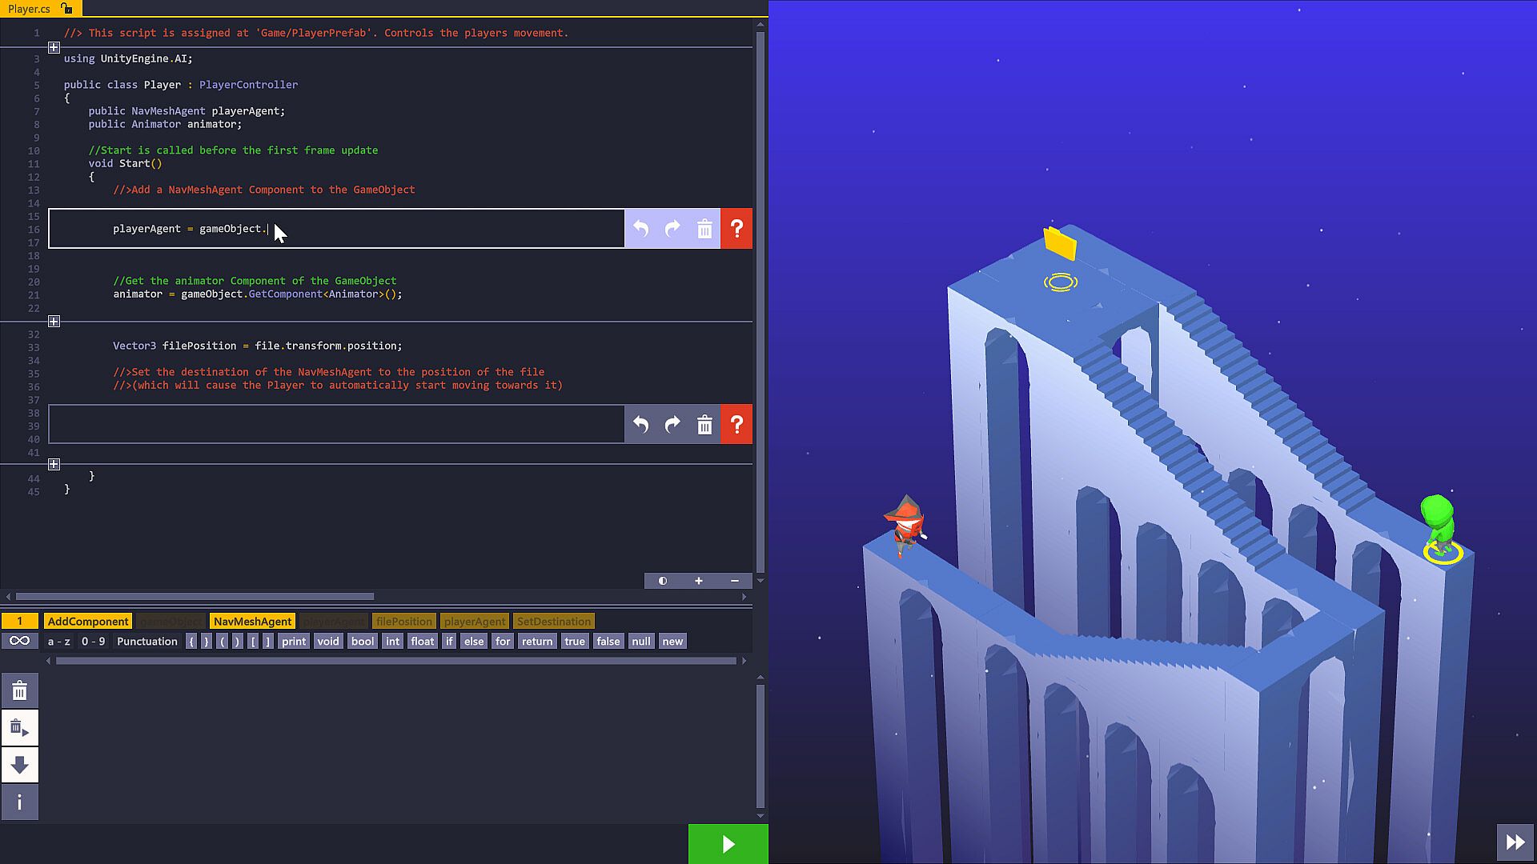Click undo arrow on the second code box
This screenshot has height=864, width=1537.
coord(640,424)
